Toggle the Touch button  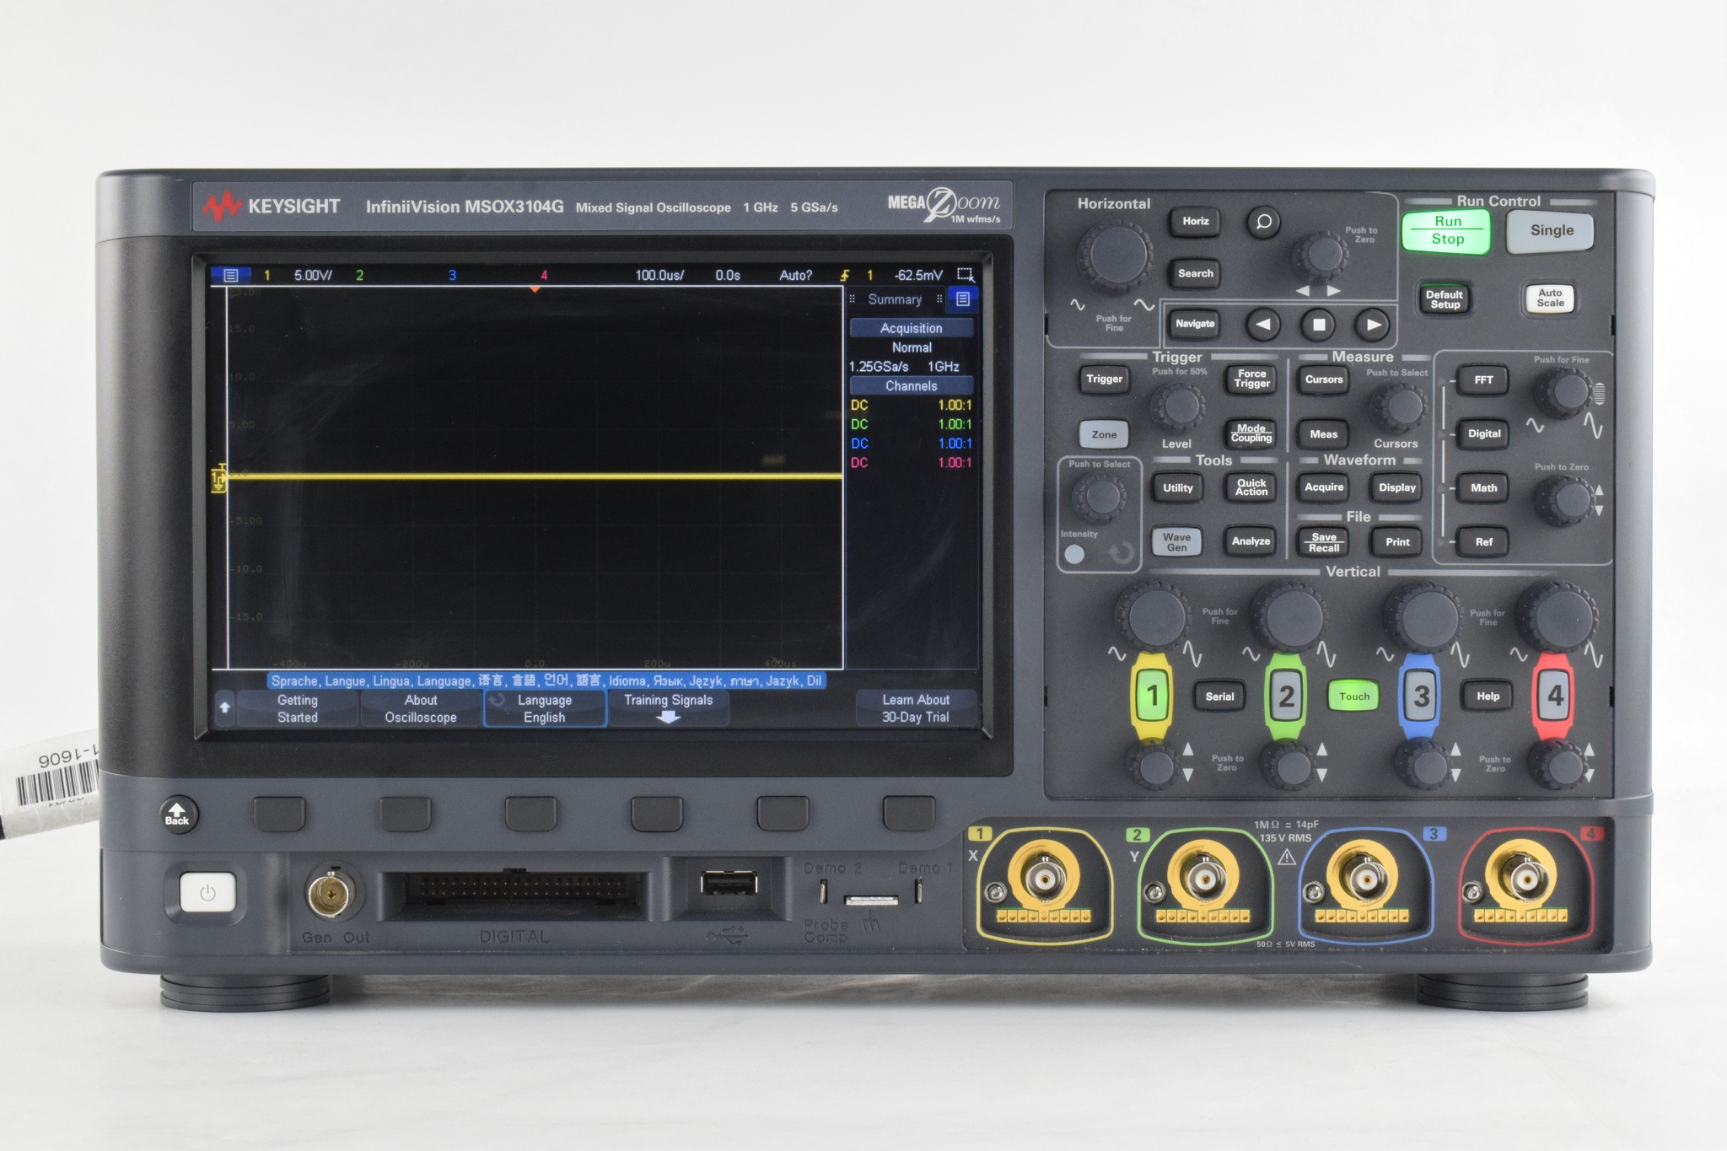1354,696
